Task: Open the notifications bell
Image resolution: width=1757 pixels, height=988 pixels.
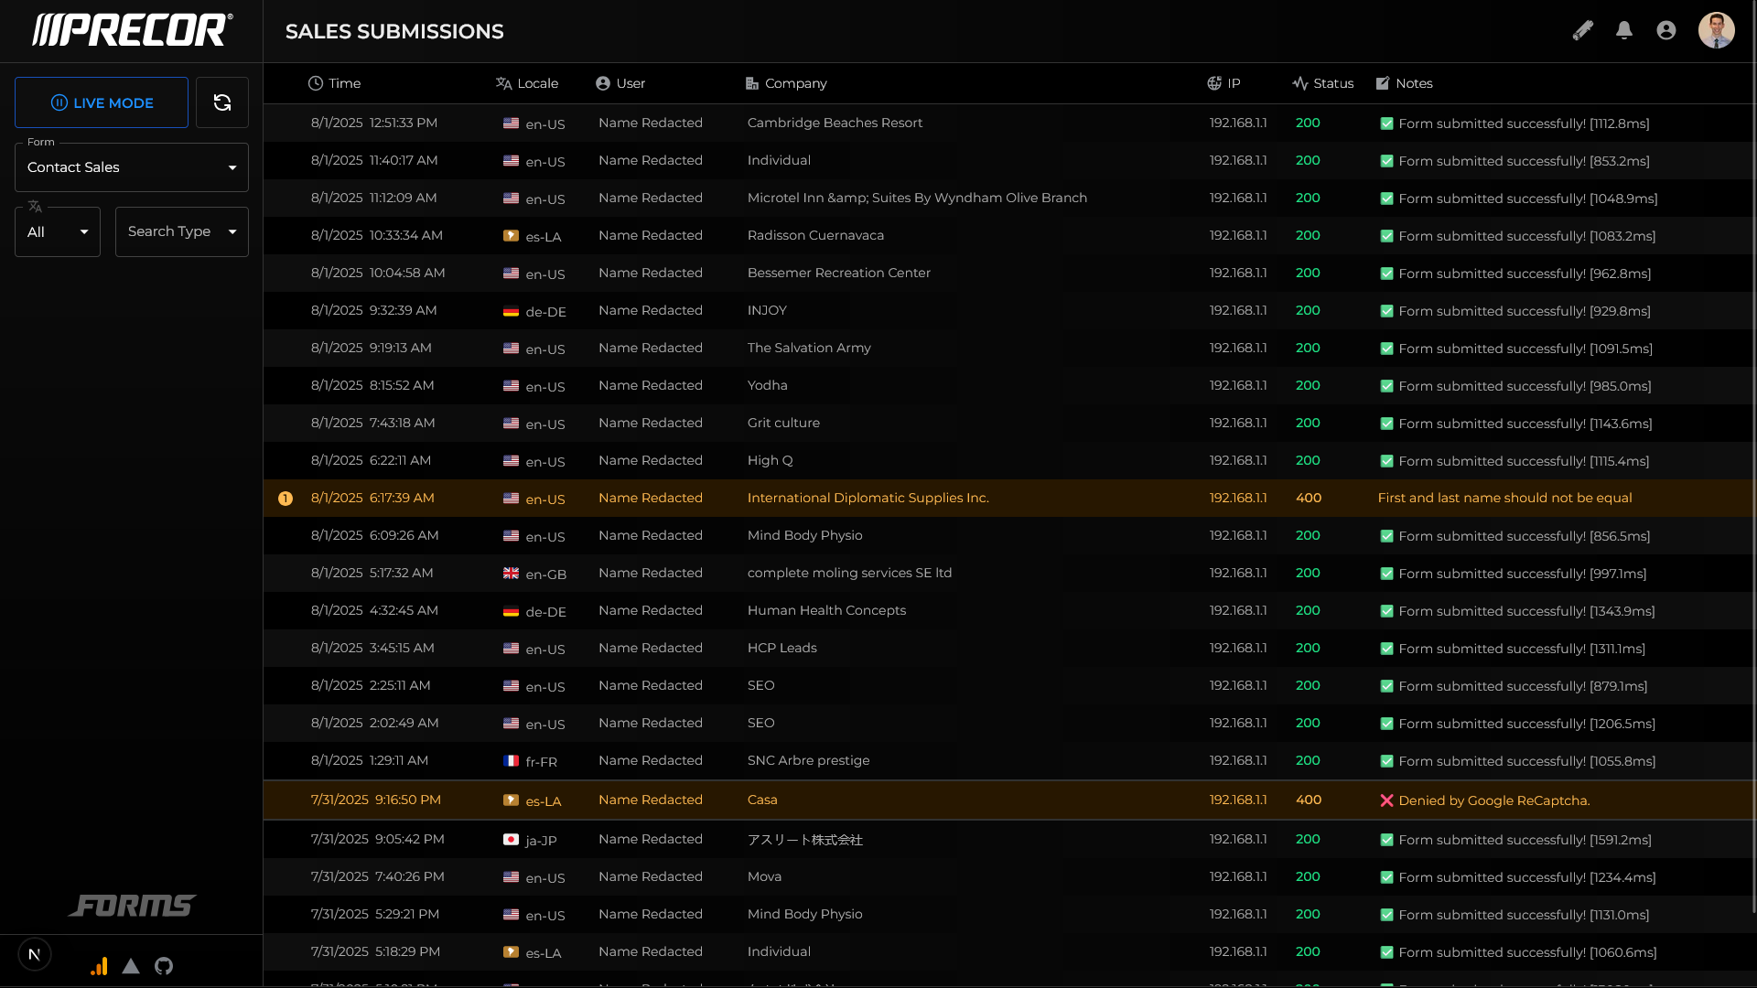Action: click(1624, 30)
